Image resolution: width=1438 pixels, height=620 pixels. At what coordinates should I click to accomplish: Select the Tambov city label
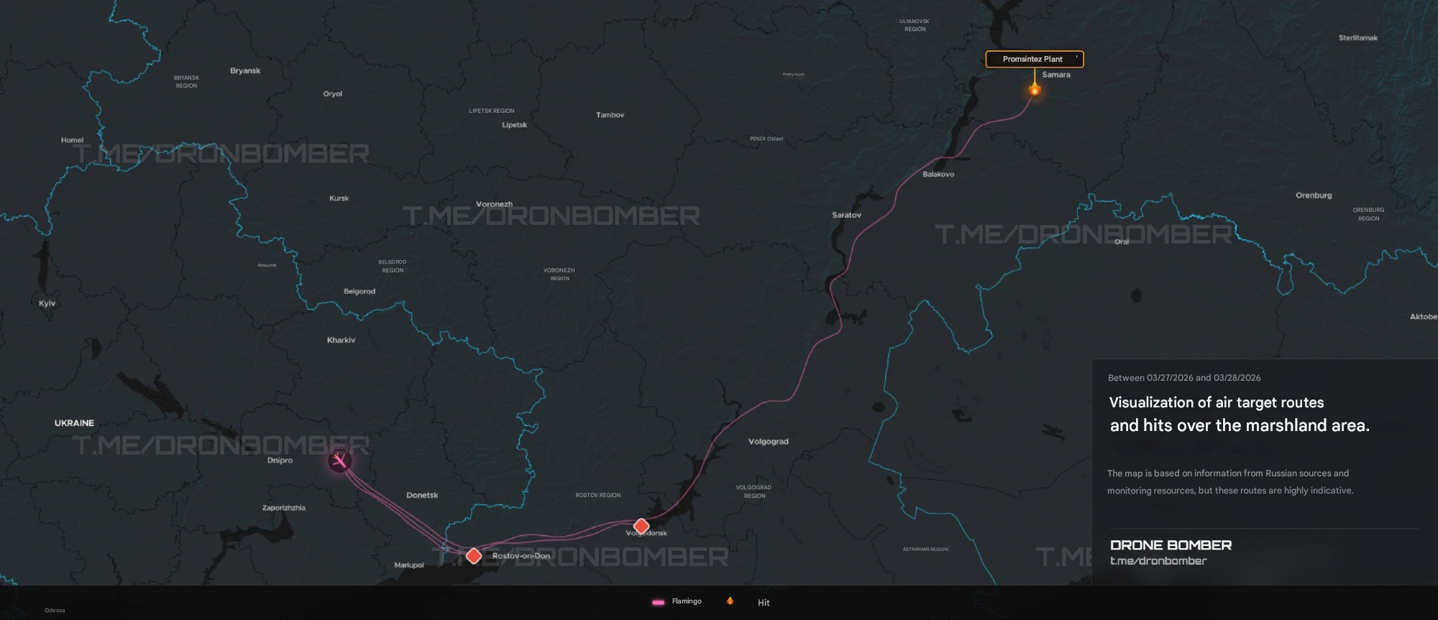point(610,115)
